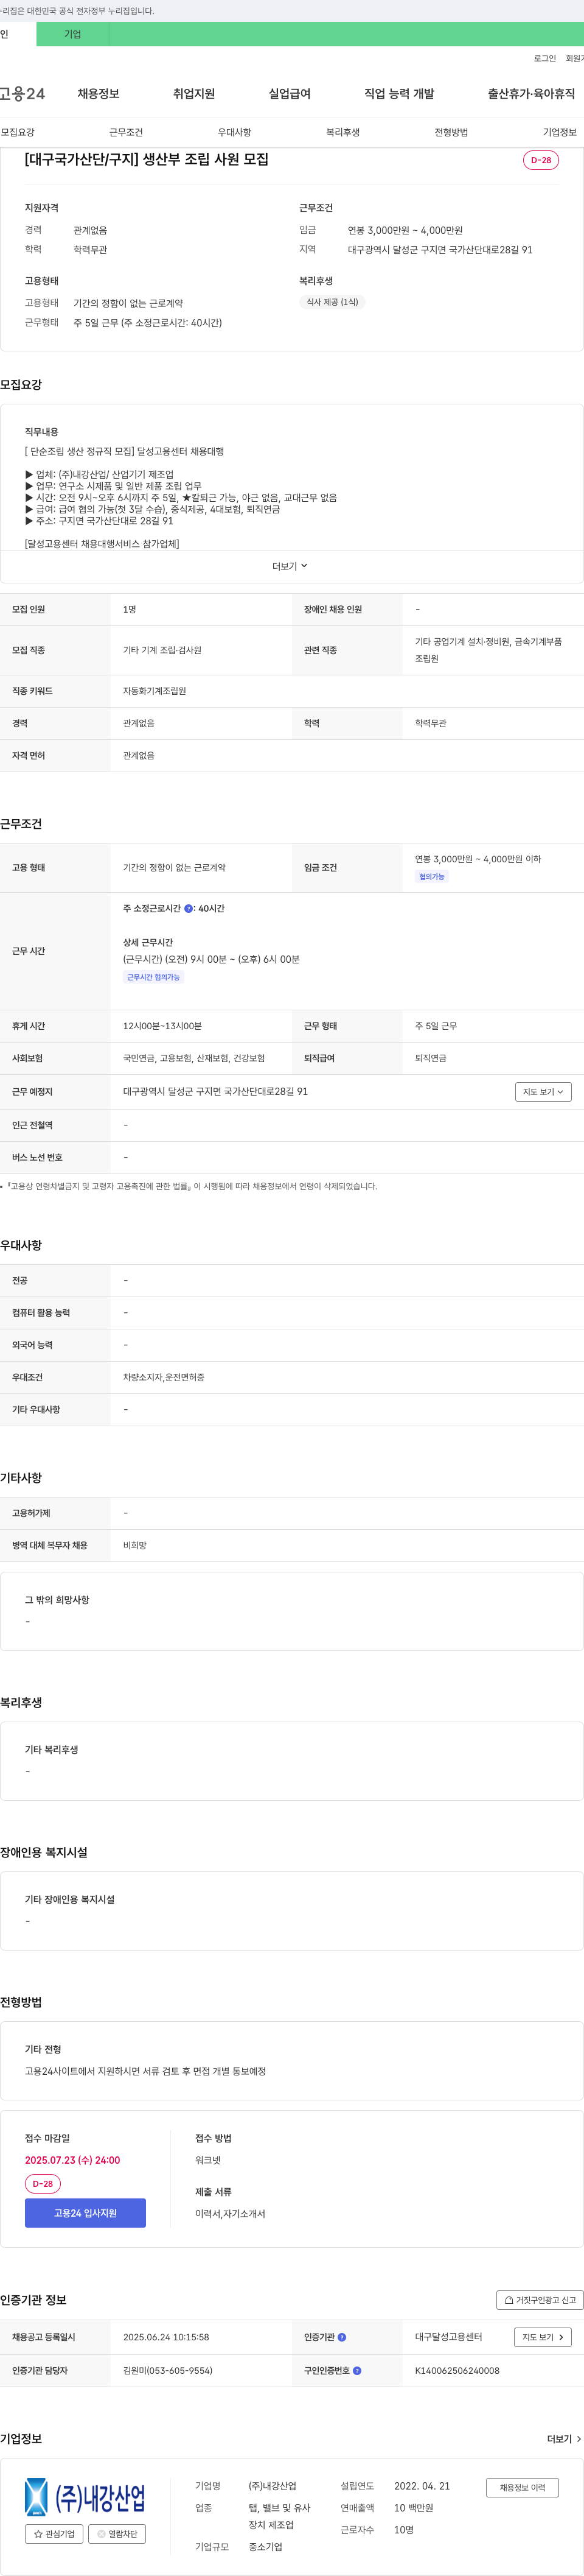Jump to the 전형방법 section tab
The height and width of the screenshot is (2576, 584).
[451, 132]
